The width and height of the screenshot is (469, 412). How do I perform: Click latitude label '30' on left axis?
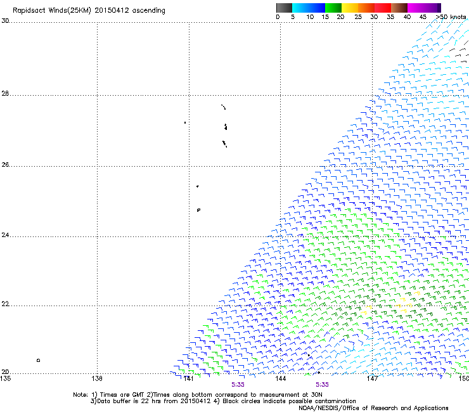(5, 21)
